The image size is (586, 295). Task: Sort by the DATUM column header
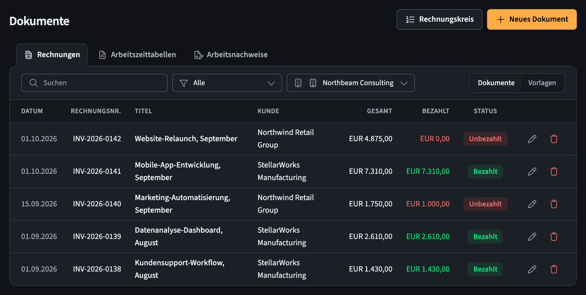coord(32,111)
